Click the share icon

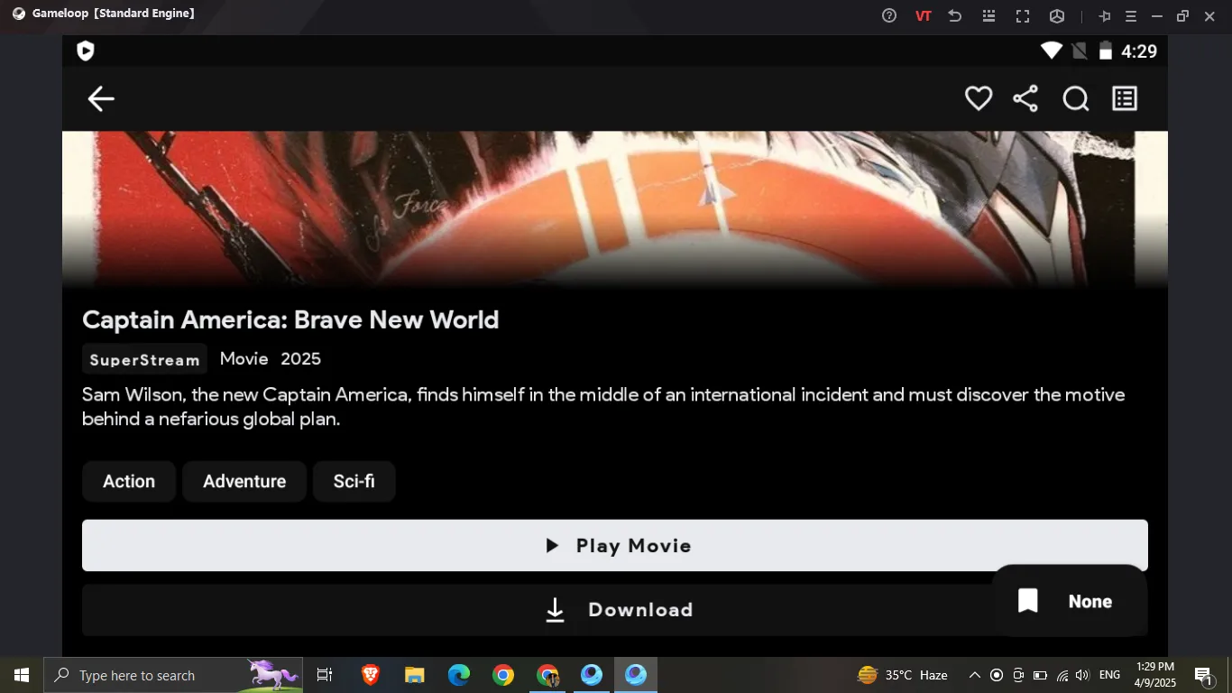pos(1025,98)
